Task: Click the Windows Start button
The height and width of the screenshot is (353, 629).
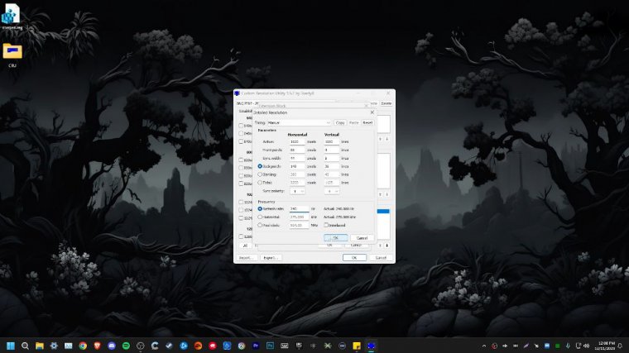Action: coord(11,345)
